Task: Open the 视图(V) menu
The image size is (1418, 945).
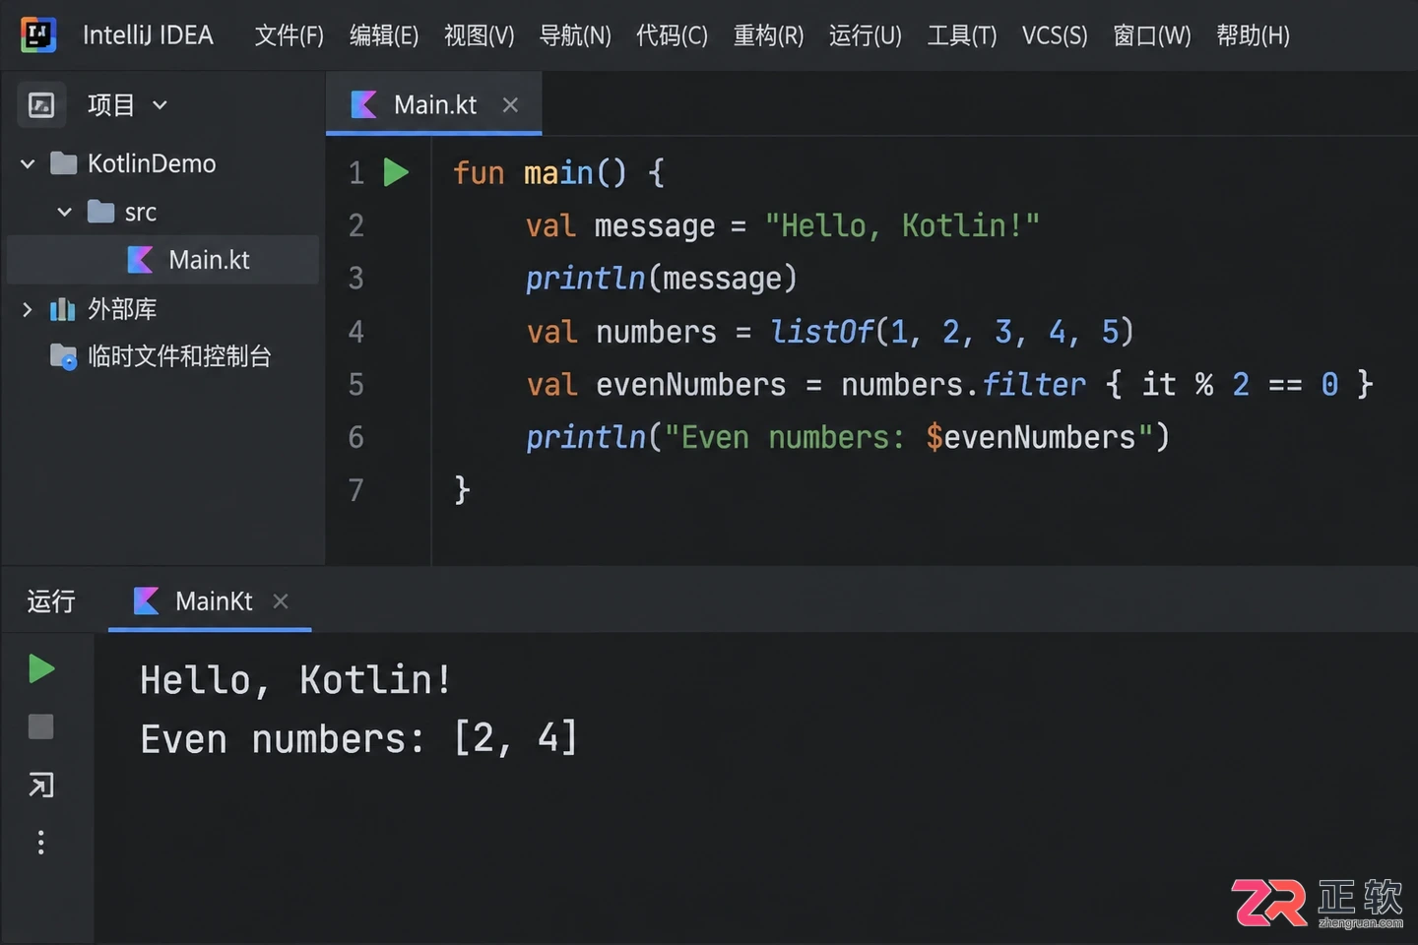Action: tap(479, 36)
